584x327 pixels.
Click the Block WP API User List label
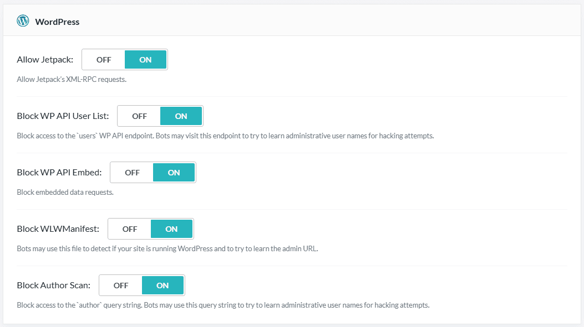[63, 116]
